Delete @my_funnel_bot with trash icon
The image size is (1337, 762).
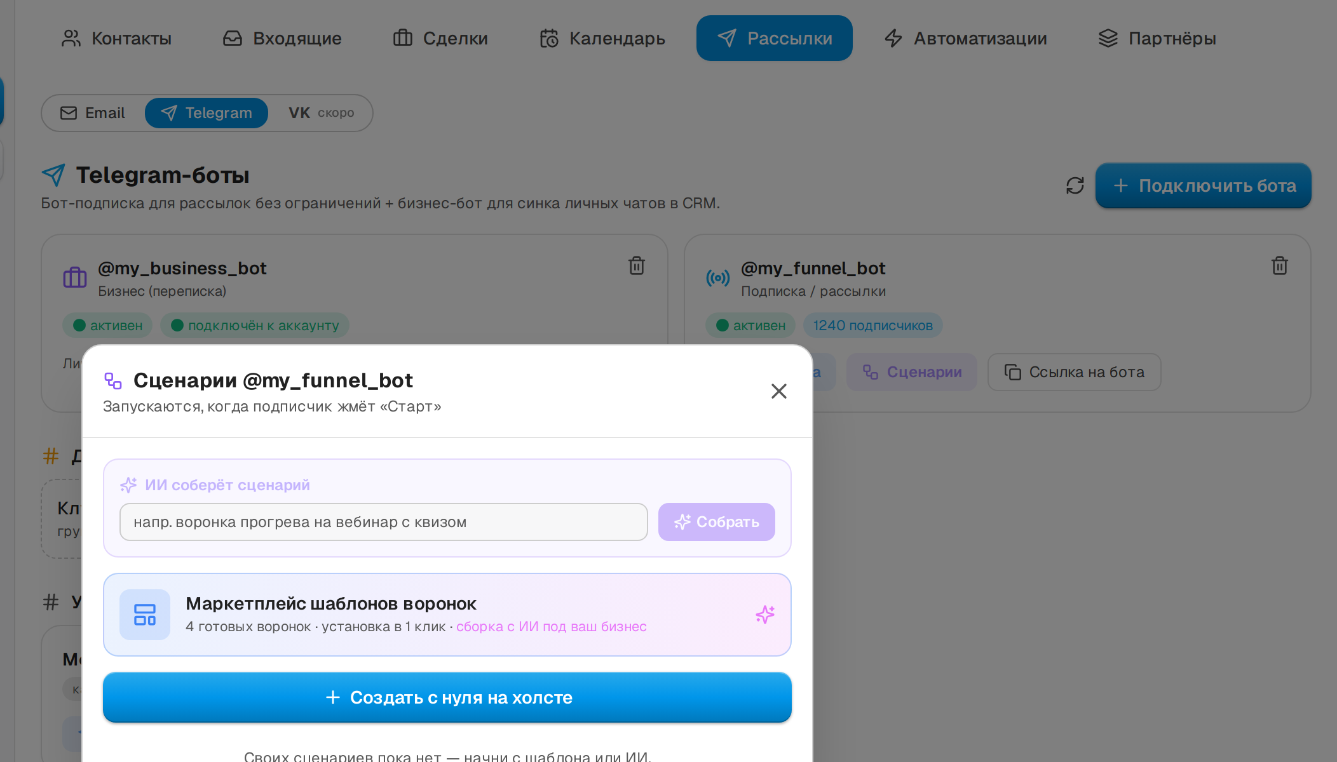[1280, 265]
